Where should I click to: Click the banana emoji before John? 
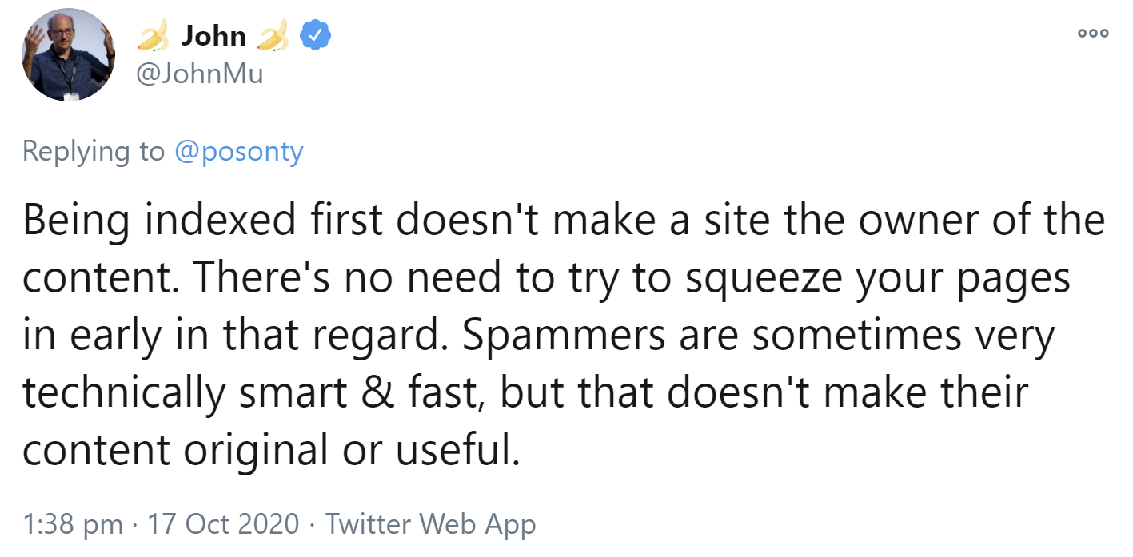click(153, 36)
